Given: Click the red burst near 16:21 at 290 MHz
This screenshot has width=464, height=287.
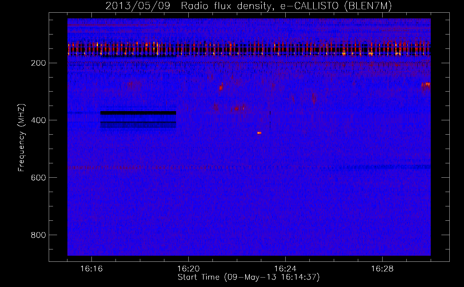Looking at the screenshot, I should coord(221,87).
